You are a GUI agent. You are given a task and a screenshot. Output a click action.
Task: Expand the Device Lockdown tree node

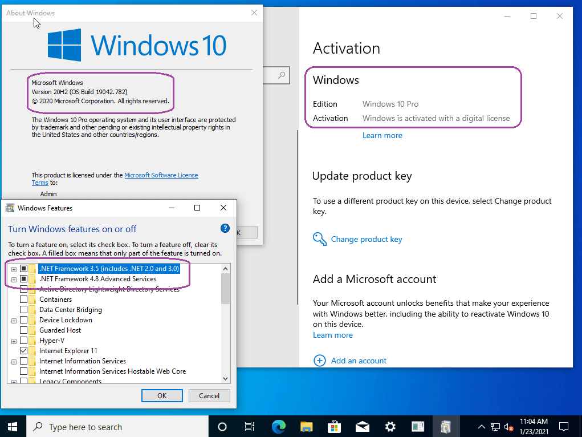[x=14, y=321]
